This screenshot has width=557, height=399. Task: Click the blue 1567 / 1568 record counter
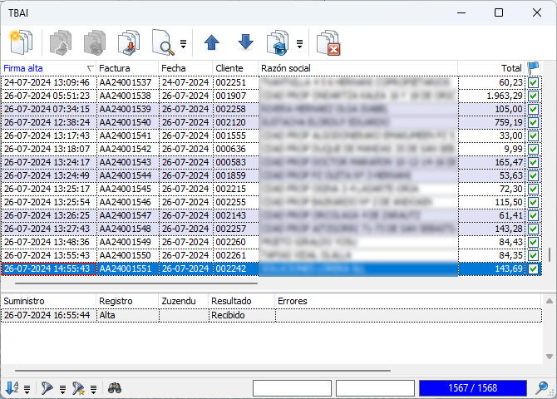[473, 388]
